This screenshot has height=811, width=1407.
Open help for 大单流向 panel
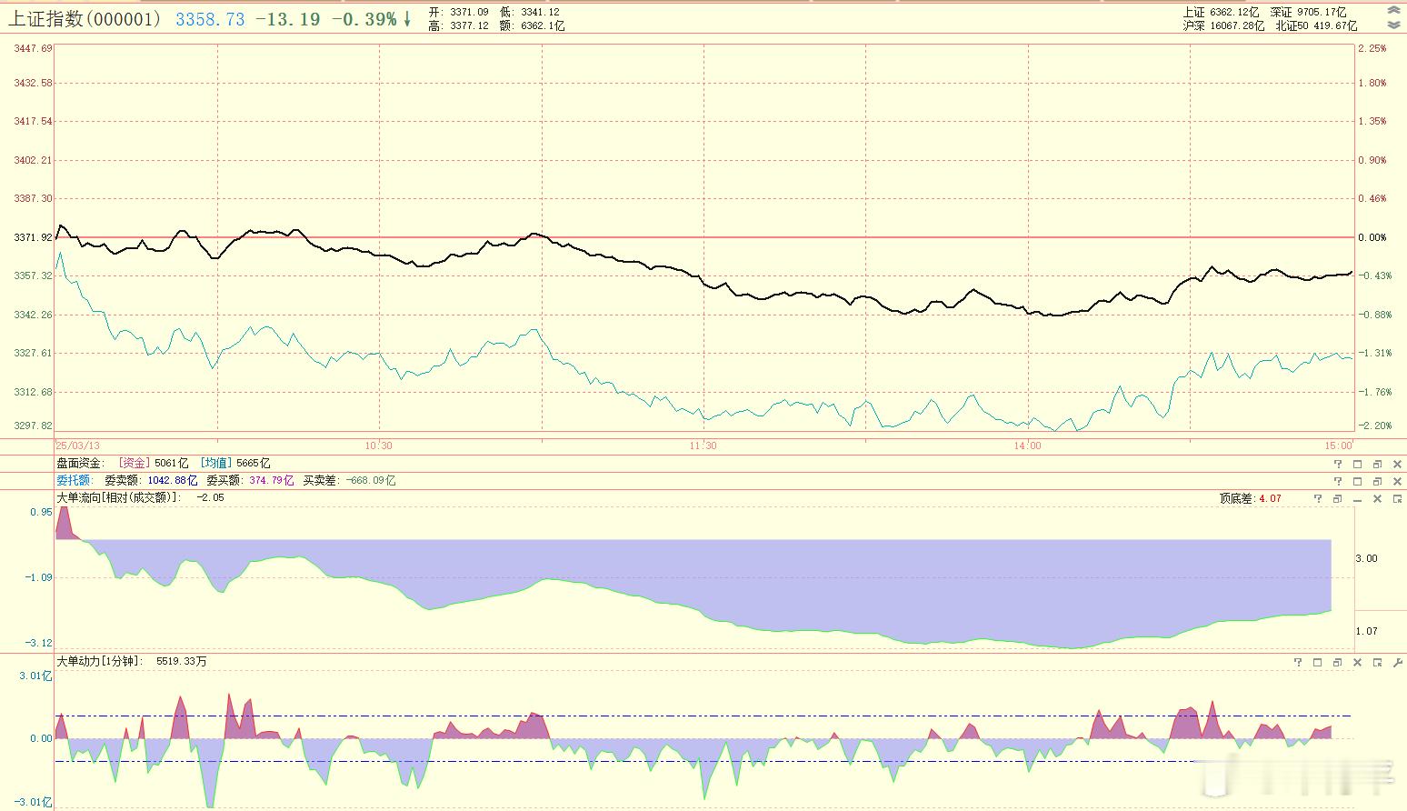[x=1318, y=498]
